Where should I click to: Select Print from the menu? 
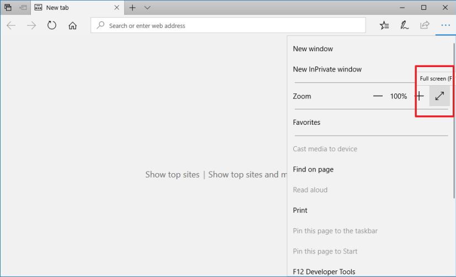coord(300,210)
